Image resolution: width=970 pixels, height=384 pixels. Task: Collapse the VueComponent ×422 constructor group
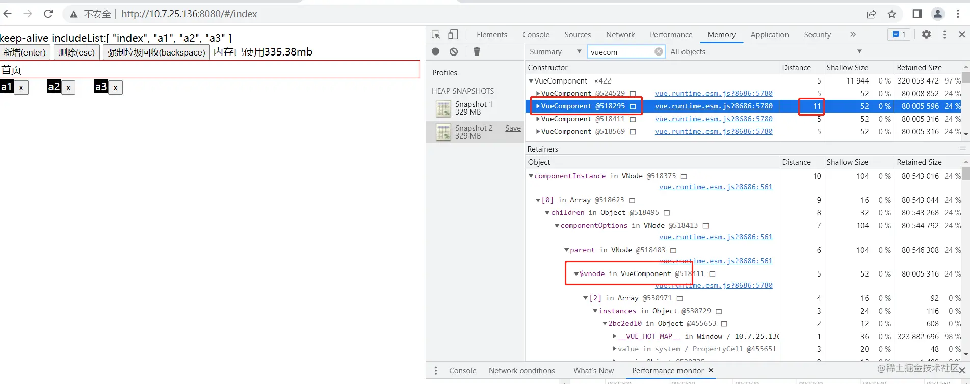tap(531, 81)
